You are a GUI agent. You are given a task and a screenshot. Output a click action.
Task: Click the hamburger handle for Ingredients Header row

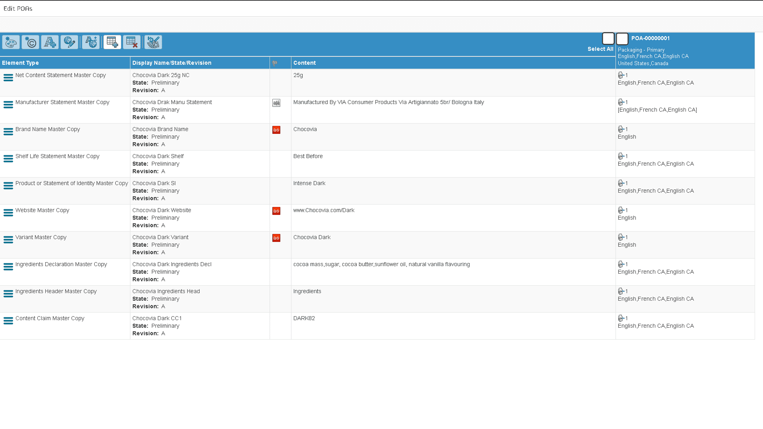point(8,294)
